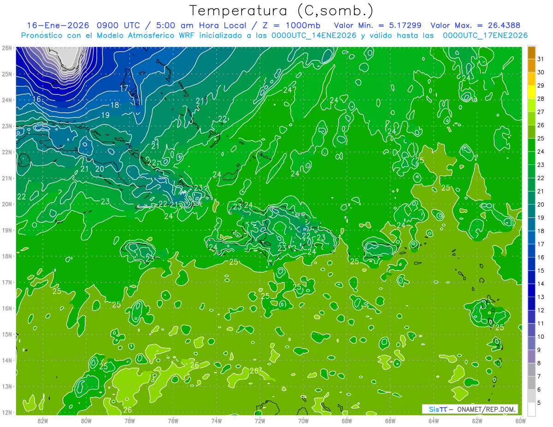Image resolution: width=553 pixels, height=427 pixels.
Task: Click the 'Sistt - ONAMET/REP.DOM.' credit box
Action: click(470, 409)
